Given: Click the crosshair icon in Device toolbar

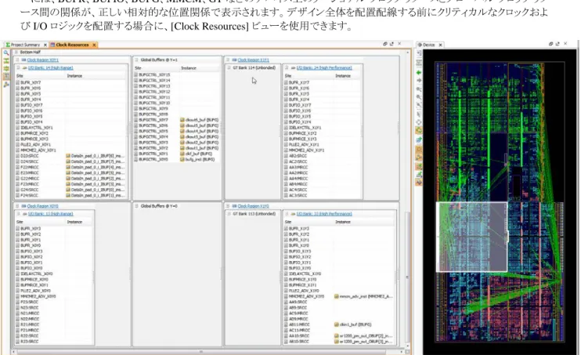Looking at the screenshot, I should tap(419, 122).
